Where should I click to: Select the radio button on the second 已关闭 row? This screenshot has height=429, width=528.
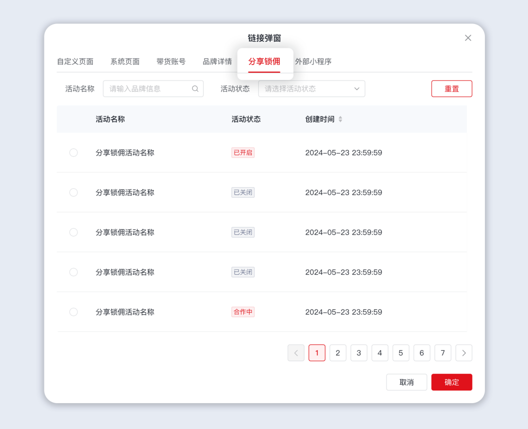[x=73, y=232]
